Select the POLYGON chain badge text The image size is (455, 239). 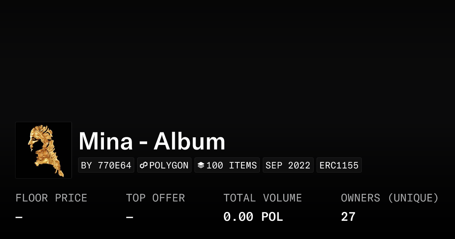(169, 165)
